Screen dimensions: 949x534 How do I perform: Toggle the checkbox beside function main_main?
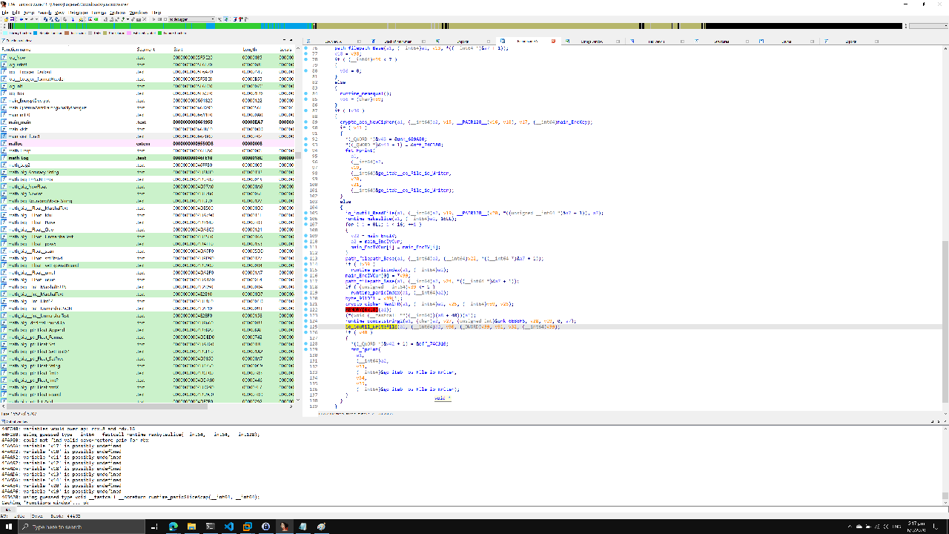(4, 122)
